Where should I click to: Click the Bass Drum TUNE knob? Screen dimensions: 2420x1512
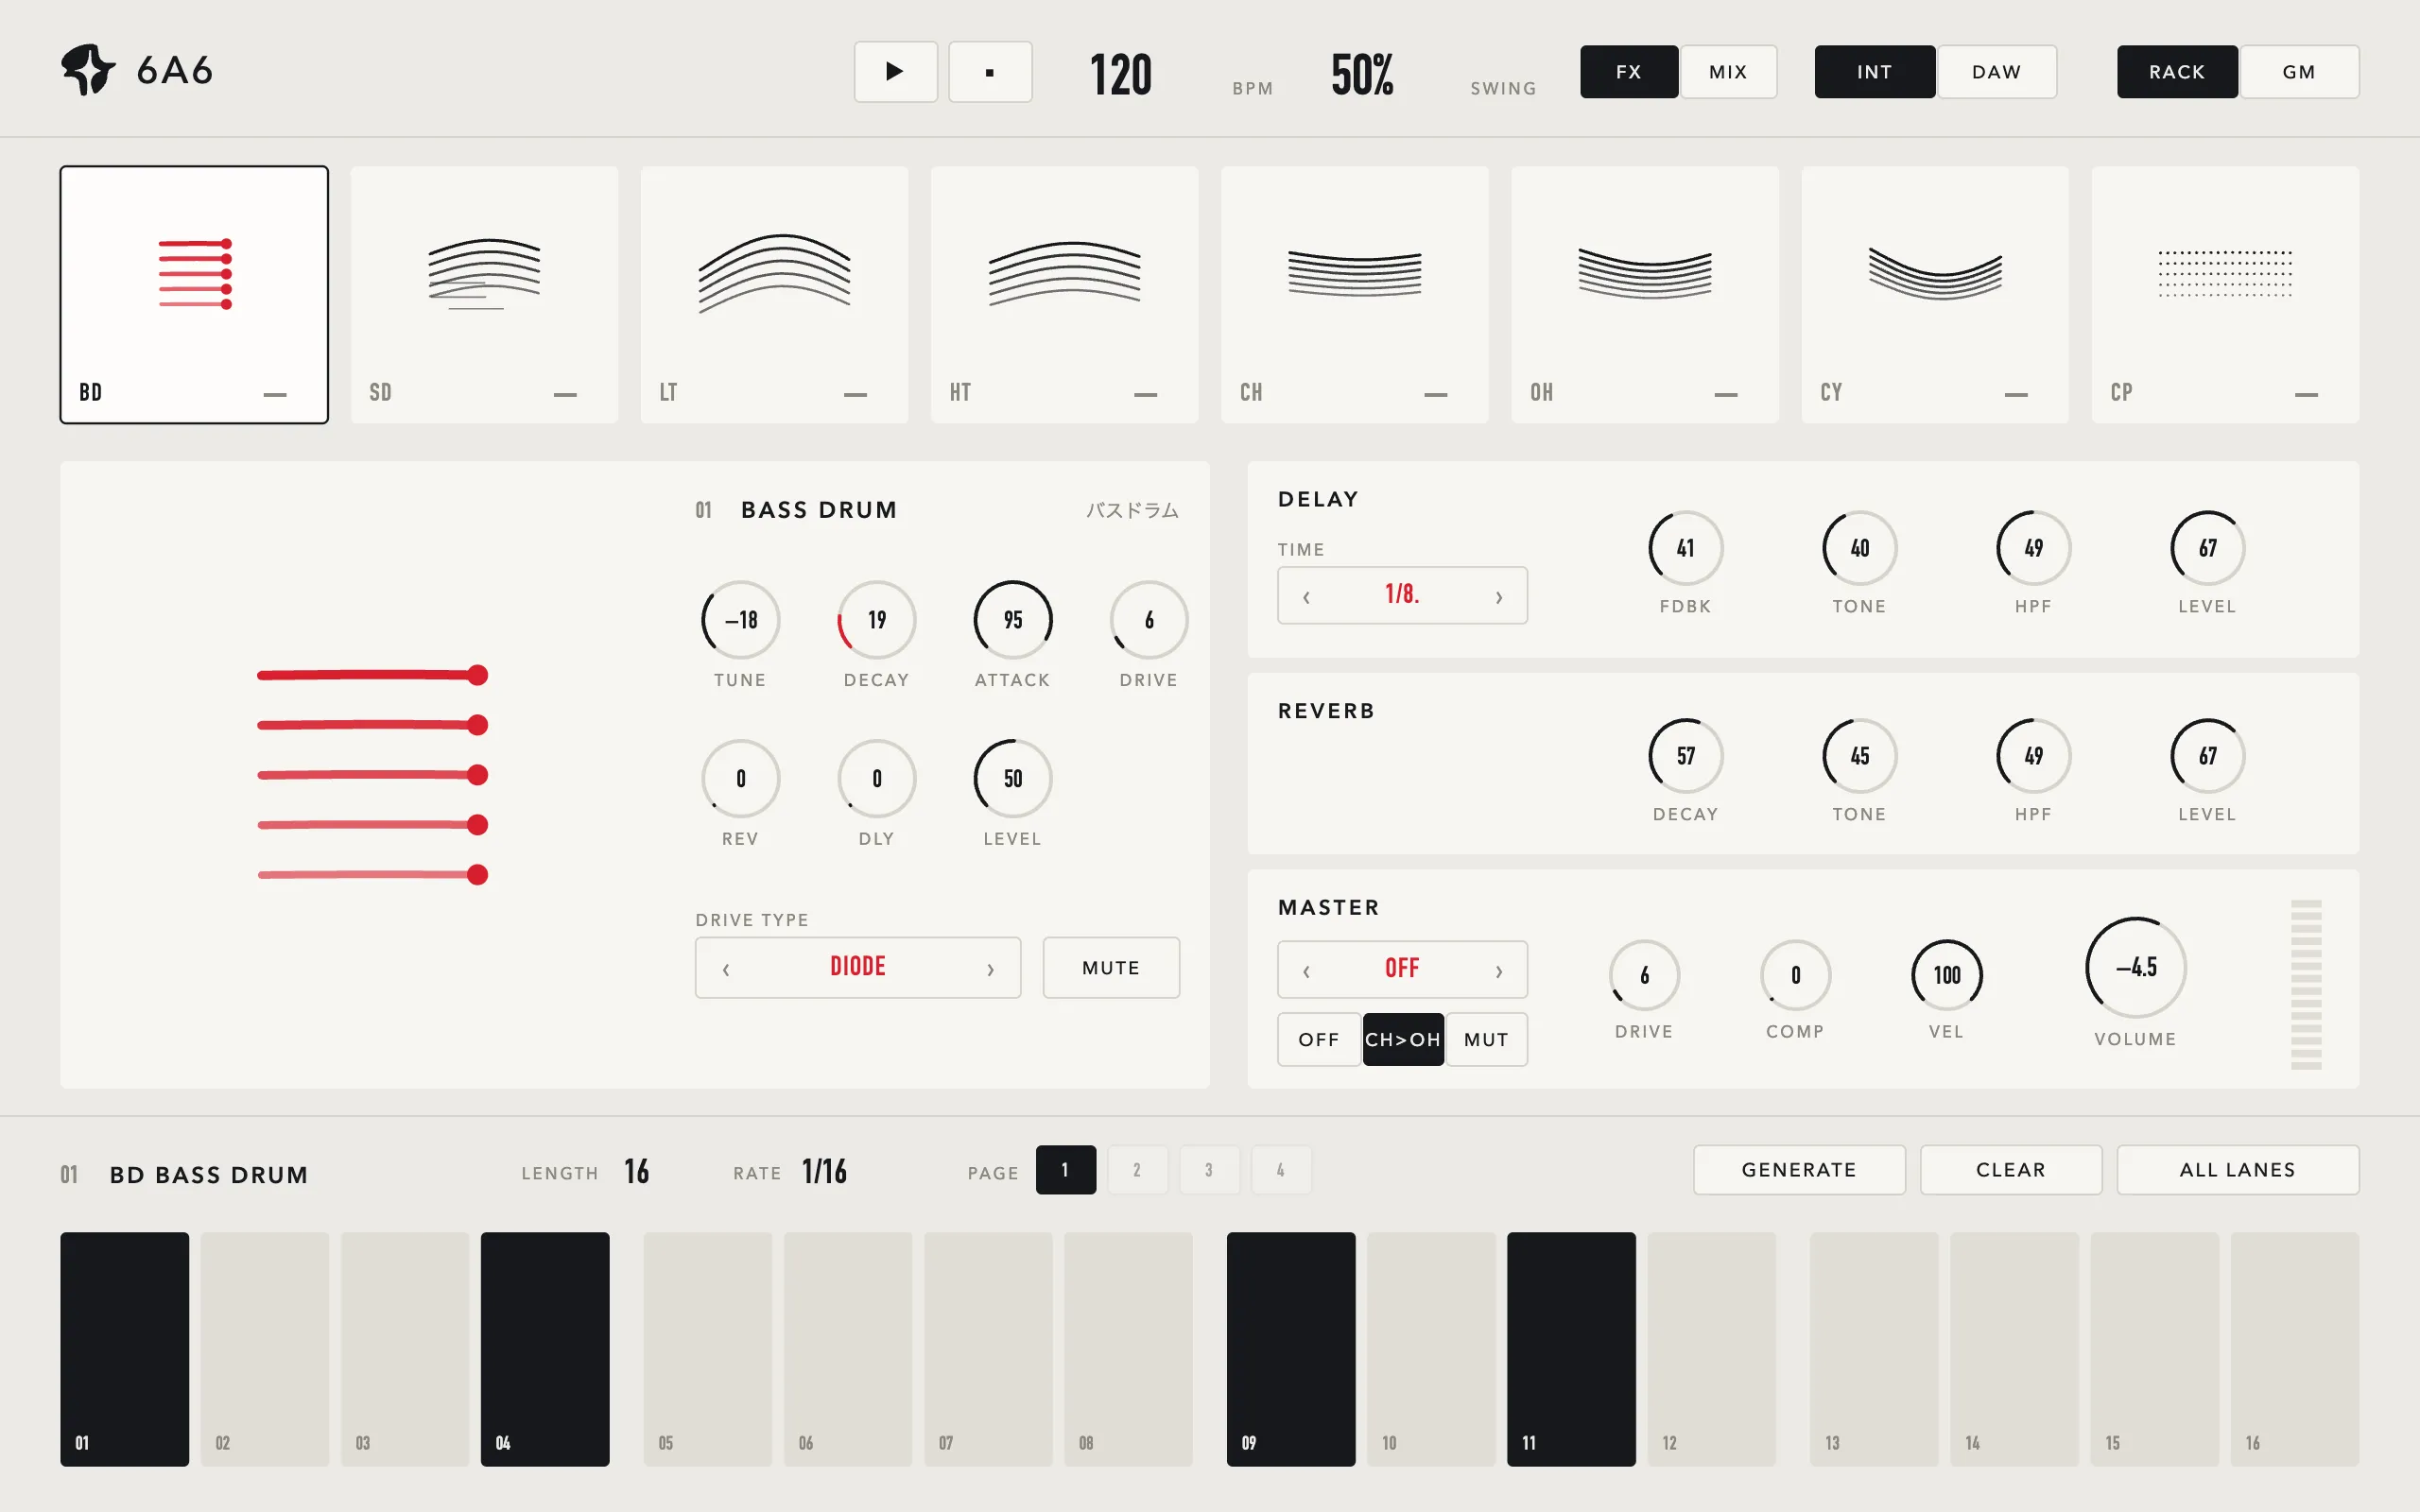point(740,620)
